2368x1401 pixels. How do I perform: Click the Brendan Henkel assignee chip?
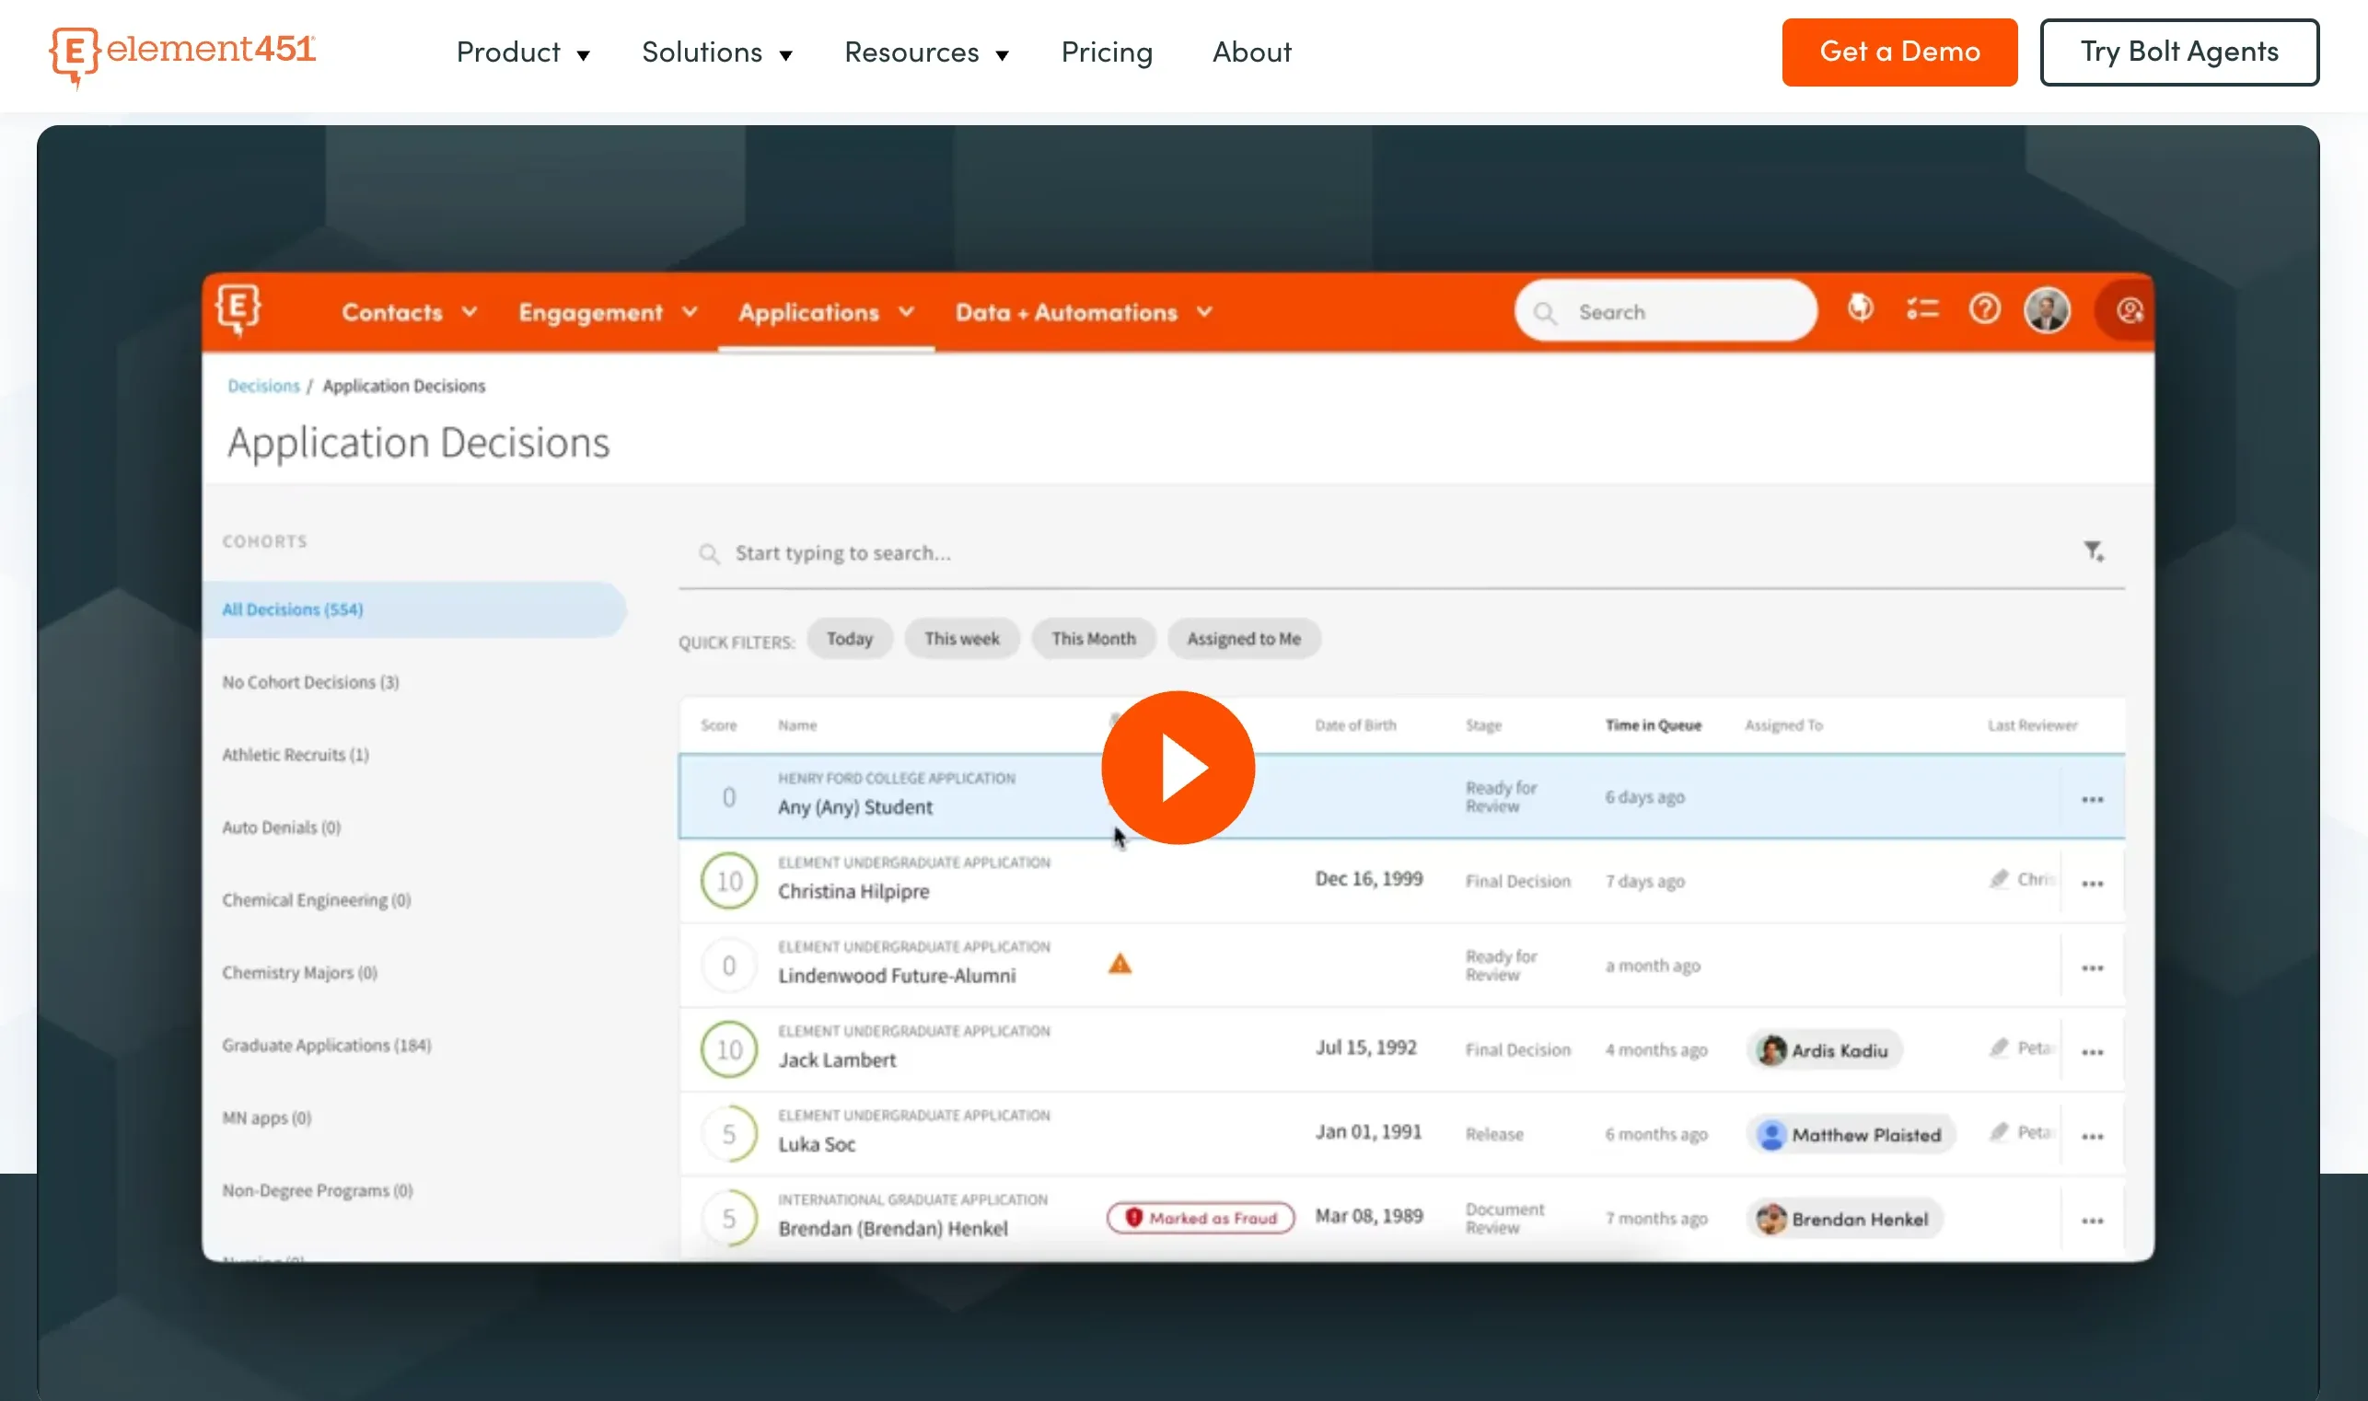pyautogui.click(x=1843, y=1220)
